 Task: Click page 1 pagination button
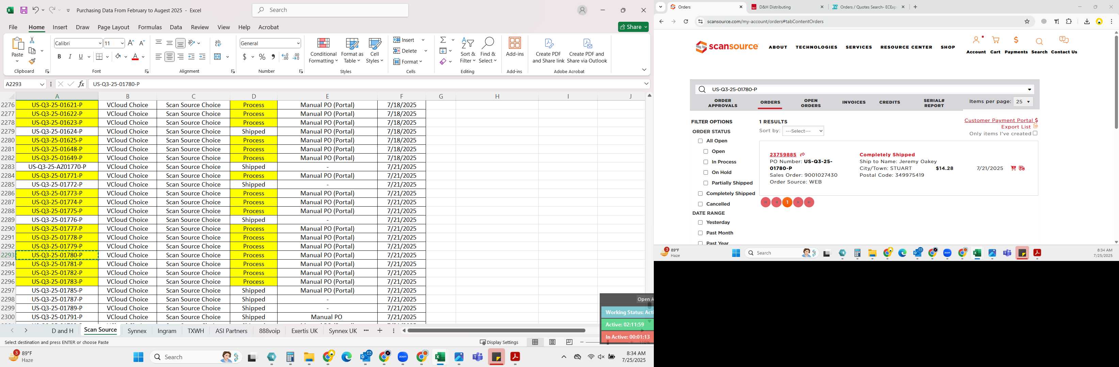pos(787,202)
